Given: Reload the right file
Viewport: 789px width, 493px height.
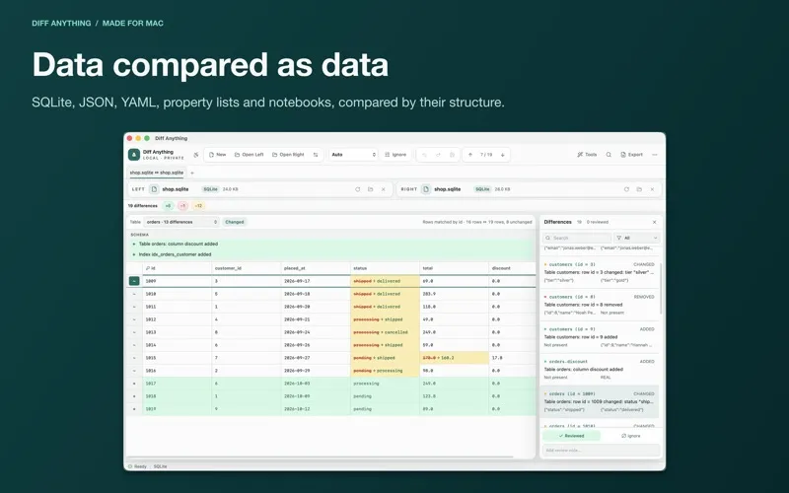Looking at the screenshot, I should click(x=626, y=189).
